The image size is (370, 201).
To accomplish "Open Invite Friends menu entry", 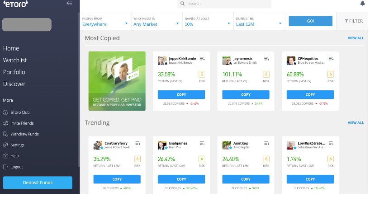I will click(22, 123).
